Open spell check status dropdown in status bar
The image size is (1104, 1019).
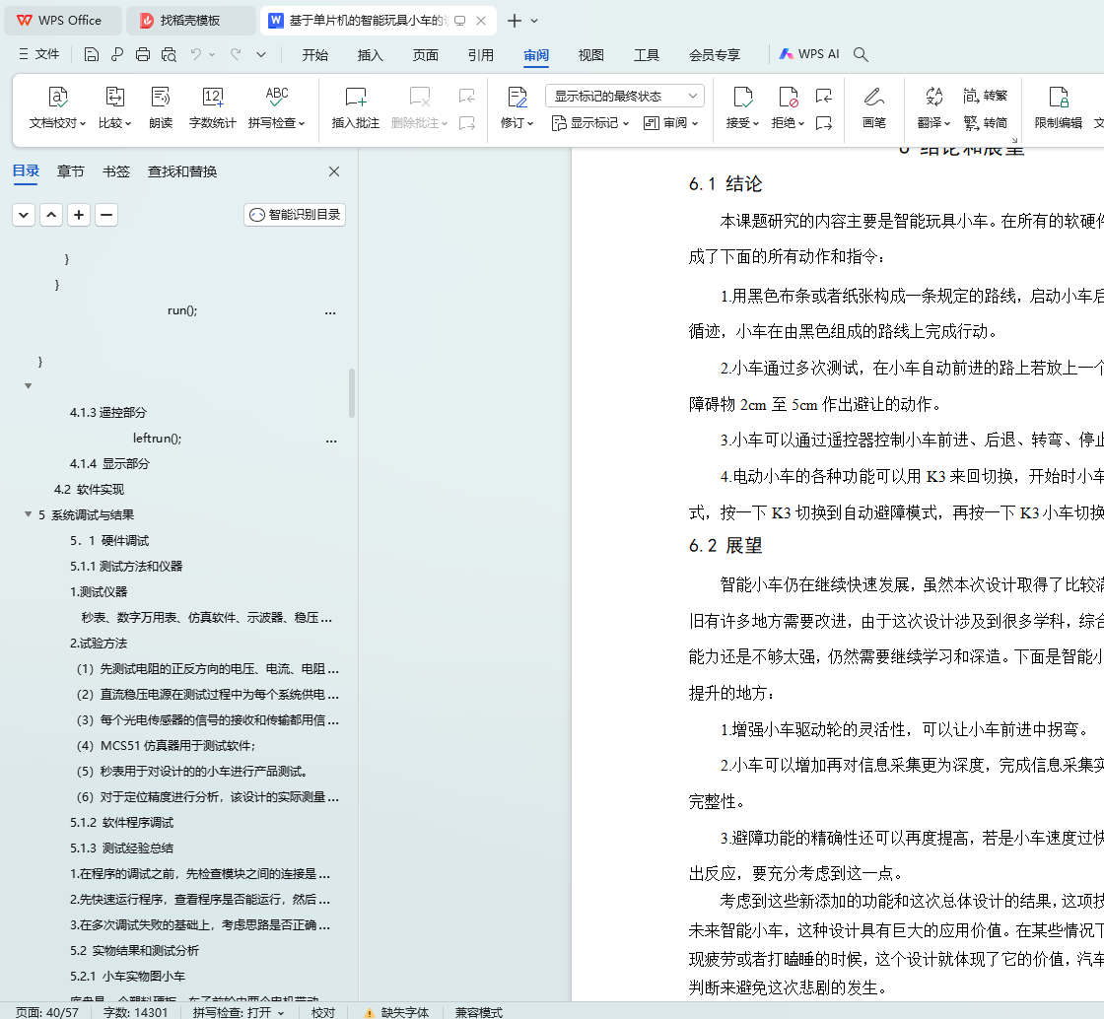281,1013
